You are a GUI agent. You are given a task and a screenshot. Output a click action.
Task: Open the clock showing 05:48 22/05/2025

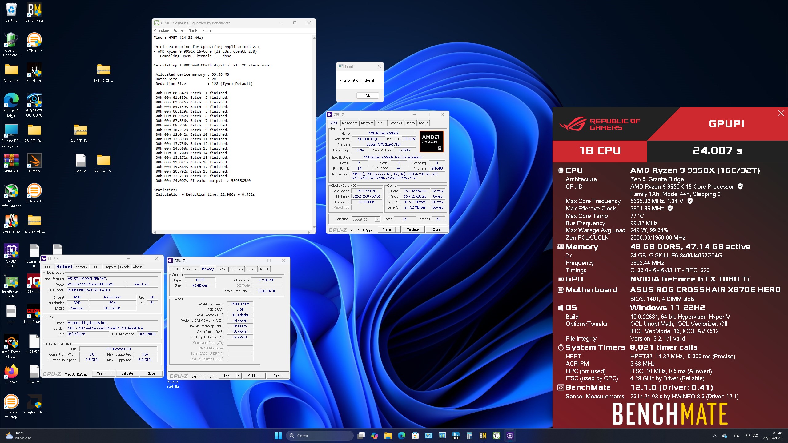[772, 436]
